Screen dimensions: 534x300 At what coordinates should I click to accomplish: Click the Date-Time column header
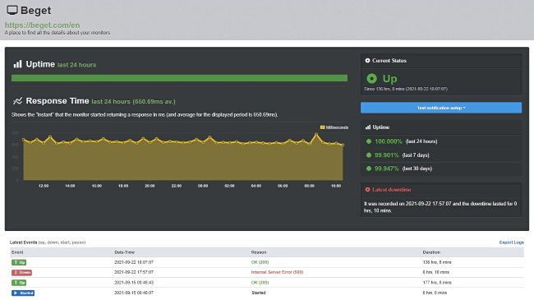click(124, 252)
